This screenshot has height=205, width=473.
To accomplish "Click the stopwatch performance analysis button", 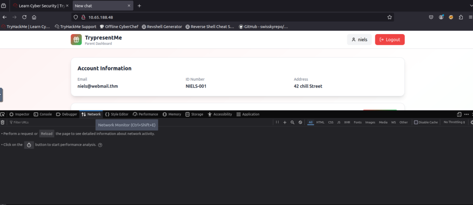I will click(x=29, y=145).
